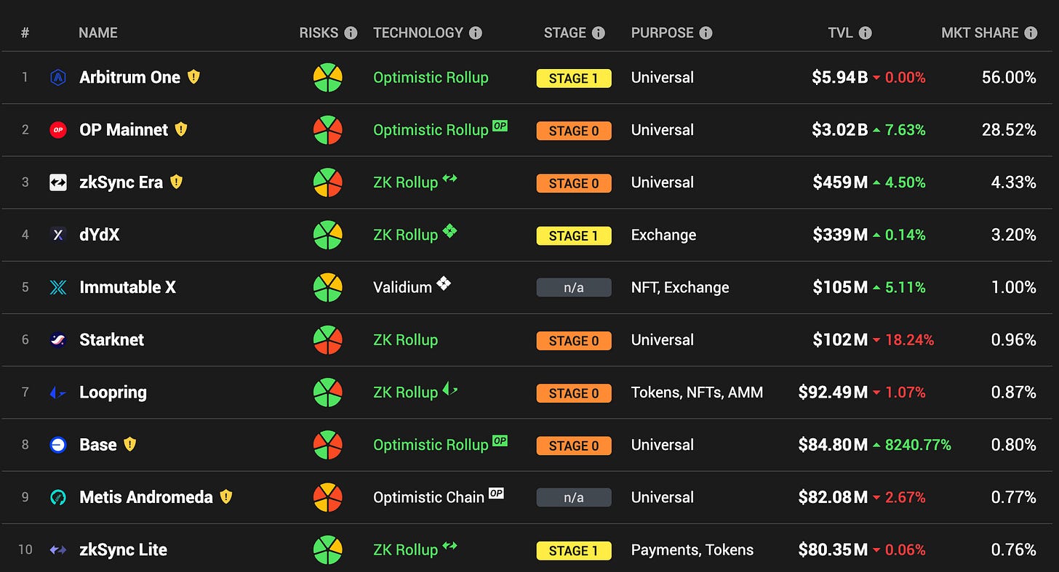Click the Base blue logo icon
This screenshot has width=1059, height=572.
point(58,445)
